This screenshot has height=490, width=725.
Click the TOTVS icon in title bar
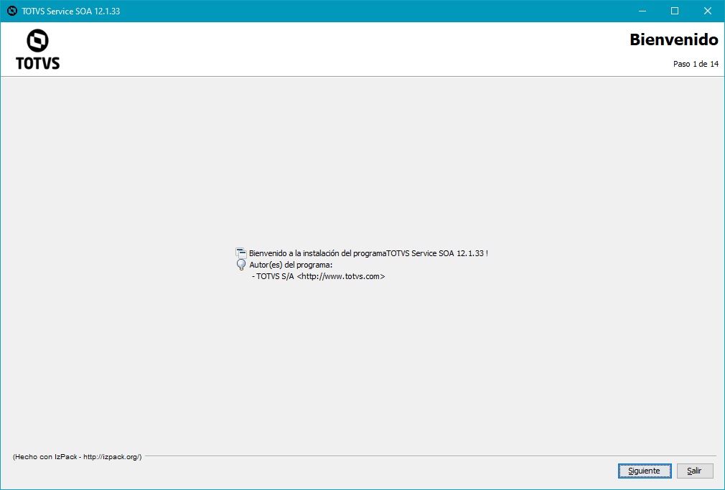coord(12,11)
